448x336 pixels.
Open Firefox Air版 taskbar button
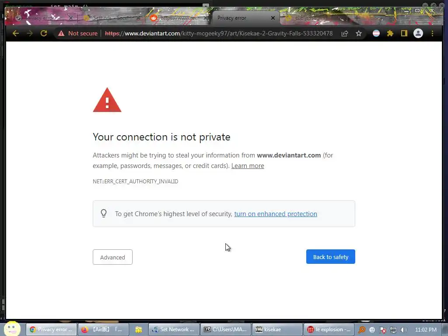click(x=103, y=329)
